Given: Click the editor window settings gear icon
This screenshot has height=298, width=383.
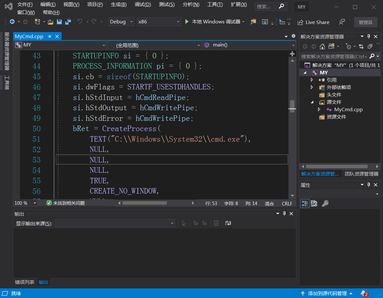Looking at the screenshot, I should pyautogui.click(x=294, y=36).
